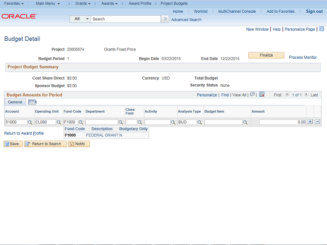327x245 pixels.
Task: Open the Worklist link
Action: pos(201,11)
